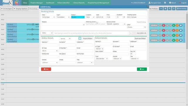
Task: Open the Dr DocSpan diary selector
Action: point(6,9)
